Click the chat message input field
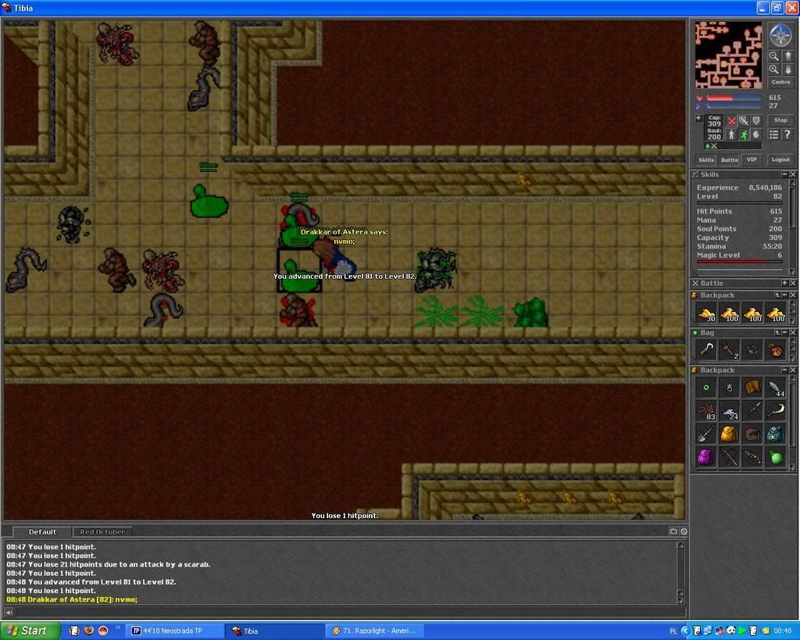This screenshot has width=800, height=640. point(349,612)
